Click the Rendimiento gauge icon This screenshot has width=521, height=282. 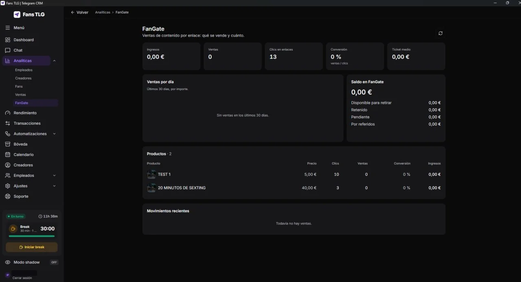pos(8,113)
